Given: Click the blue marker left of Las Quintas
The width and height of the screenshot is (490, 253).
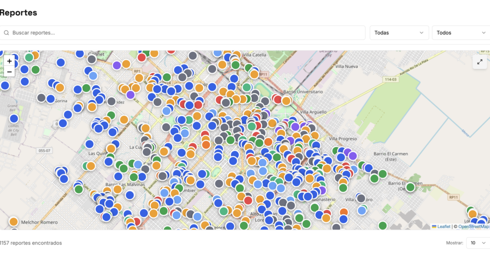Looking at the screenshot, I should 89,144.
